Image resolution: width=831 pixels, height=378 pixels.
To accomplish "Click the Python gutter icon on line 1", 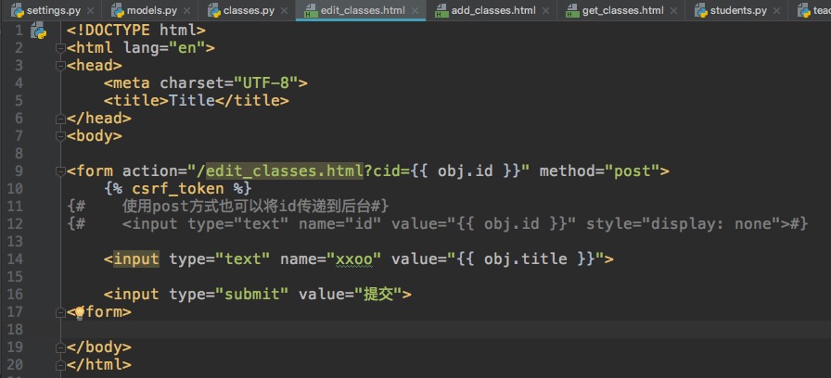I will (x=38, y=31).
